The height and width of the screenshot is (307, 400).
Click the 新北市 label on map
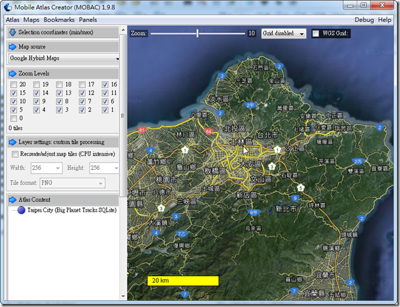(286, 209)
